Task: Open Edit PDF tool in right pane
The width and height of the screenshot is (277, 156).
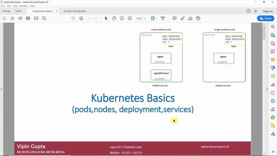Action: (273, 52)
